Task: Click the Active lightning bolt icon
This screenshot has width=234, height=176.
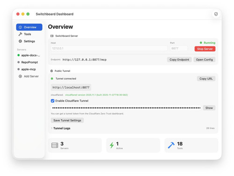Action: click(x=112, y=145)
